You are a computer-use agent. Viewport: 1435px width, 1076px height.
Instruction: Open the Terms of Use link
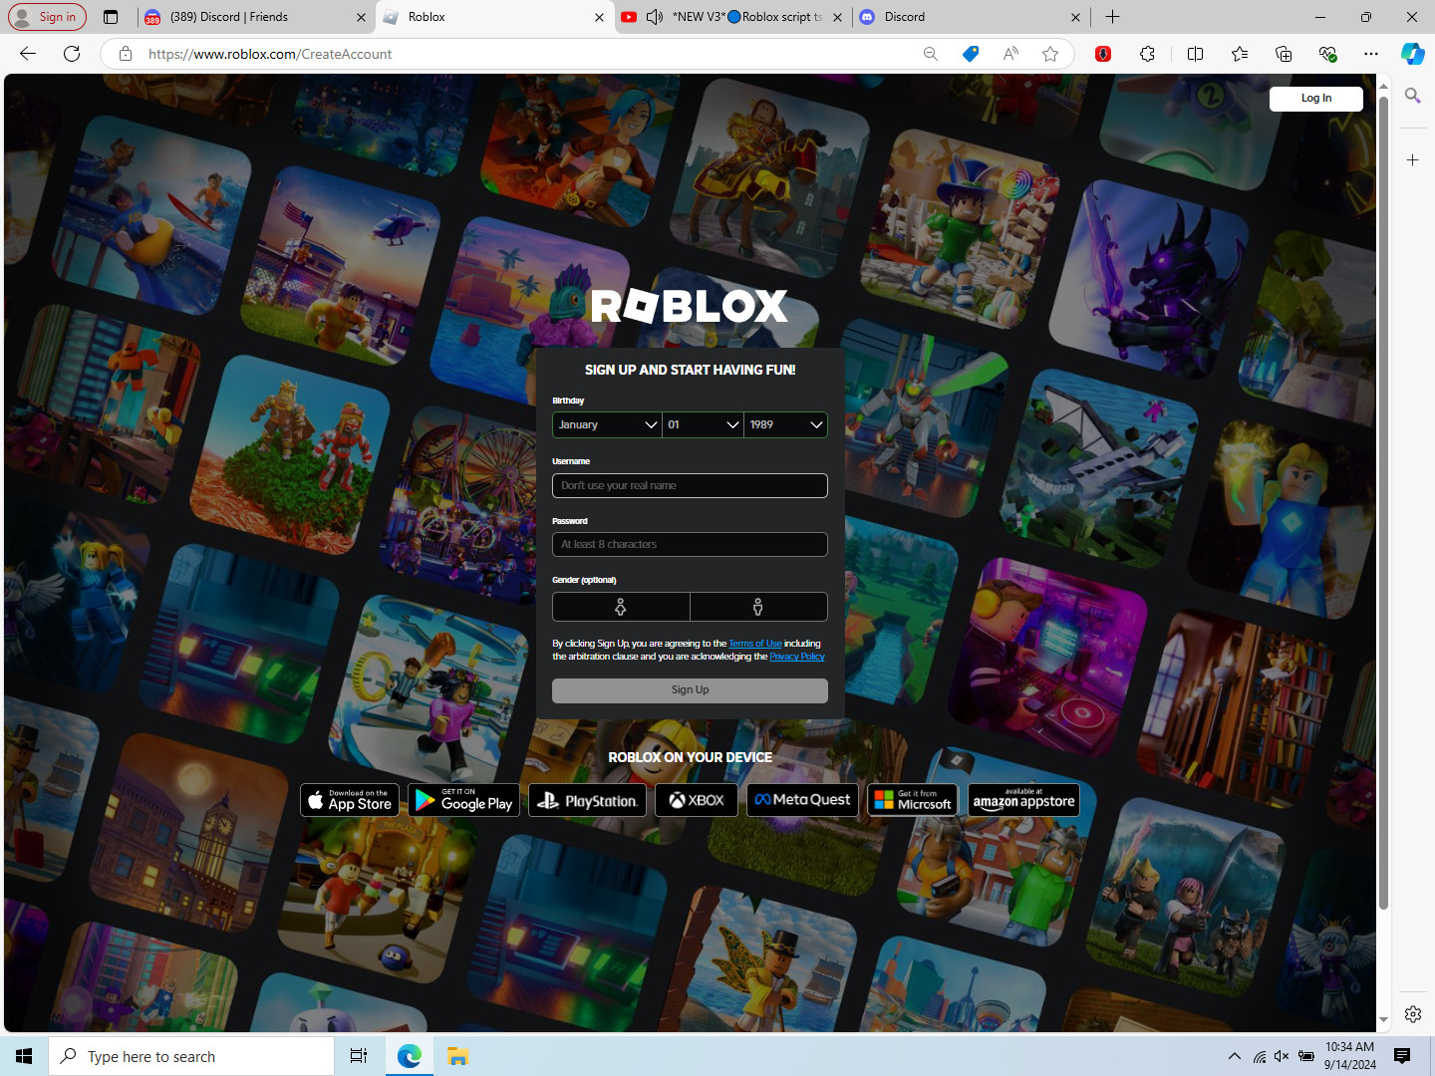pyautogui.click(x=755, y=644)
